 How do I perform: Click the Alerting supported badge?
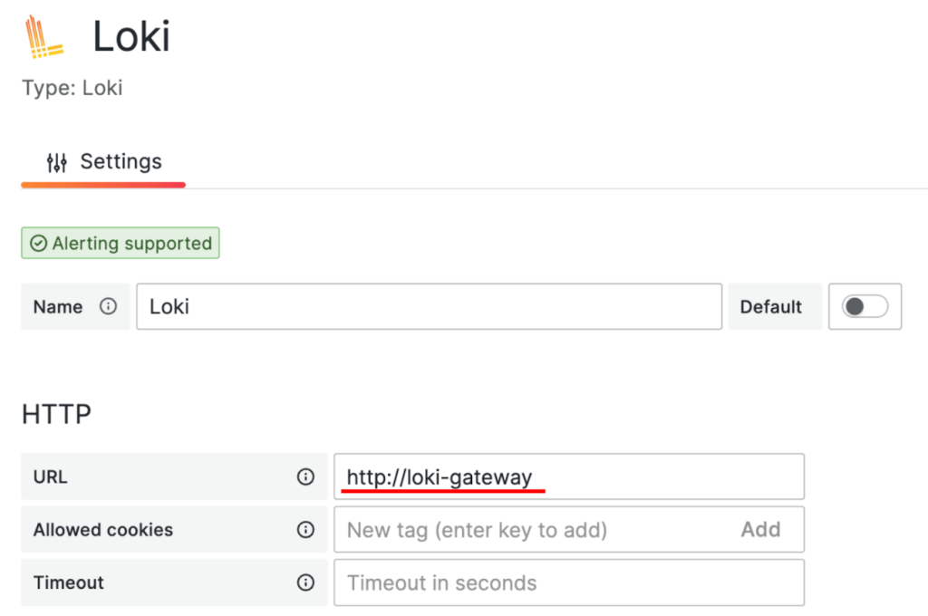point(121,244)
